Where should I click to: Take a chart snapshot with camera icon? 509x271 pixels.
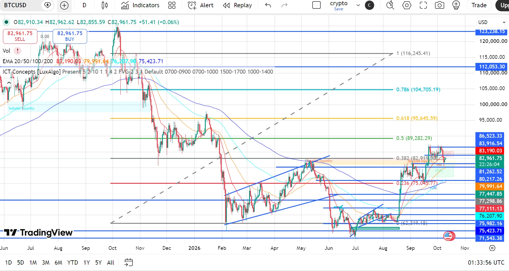click(x=440, y=5)
